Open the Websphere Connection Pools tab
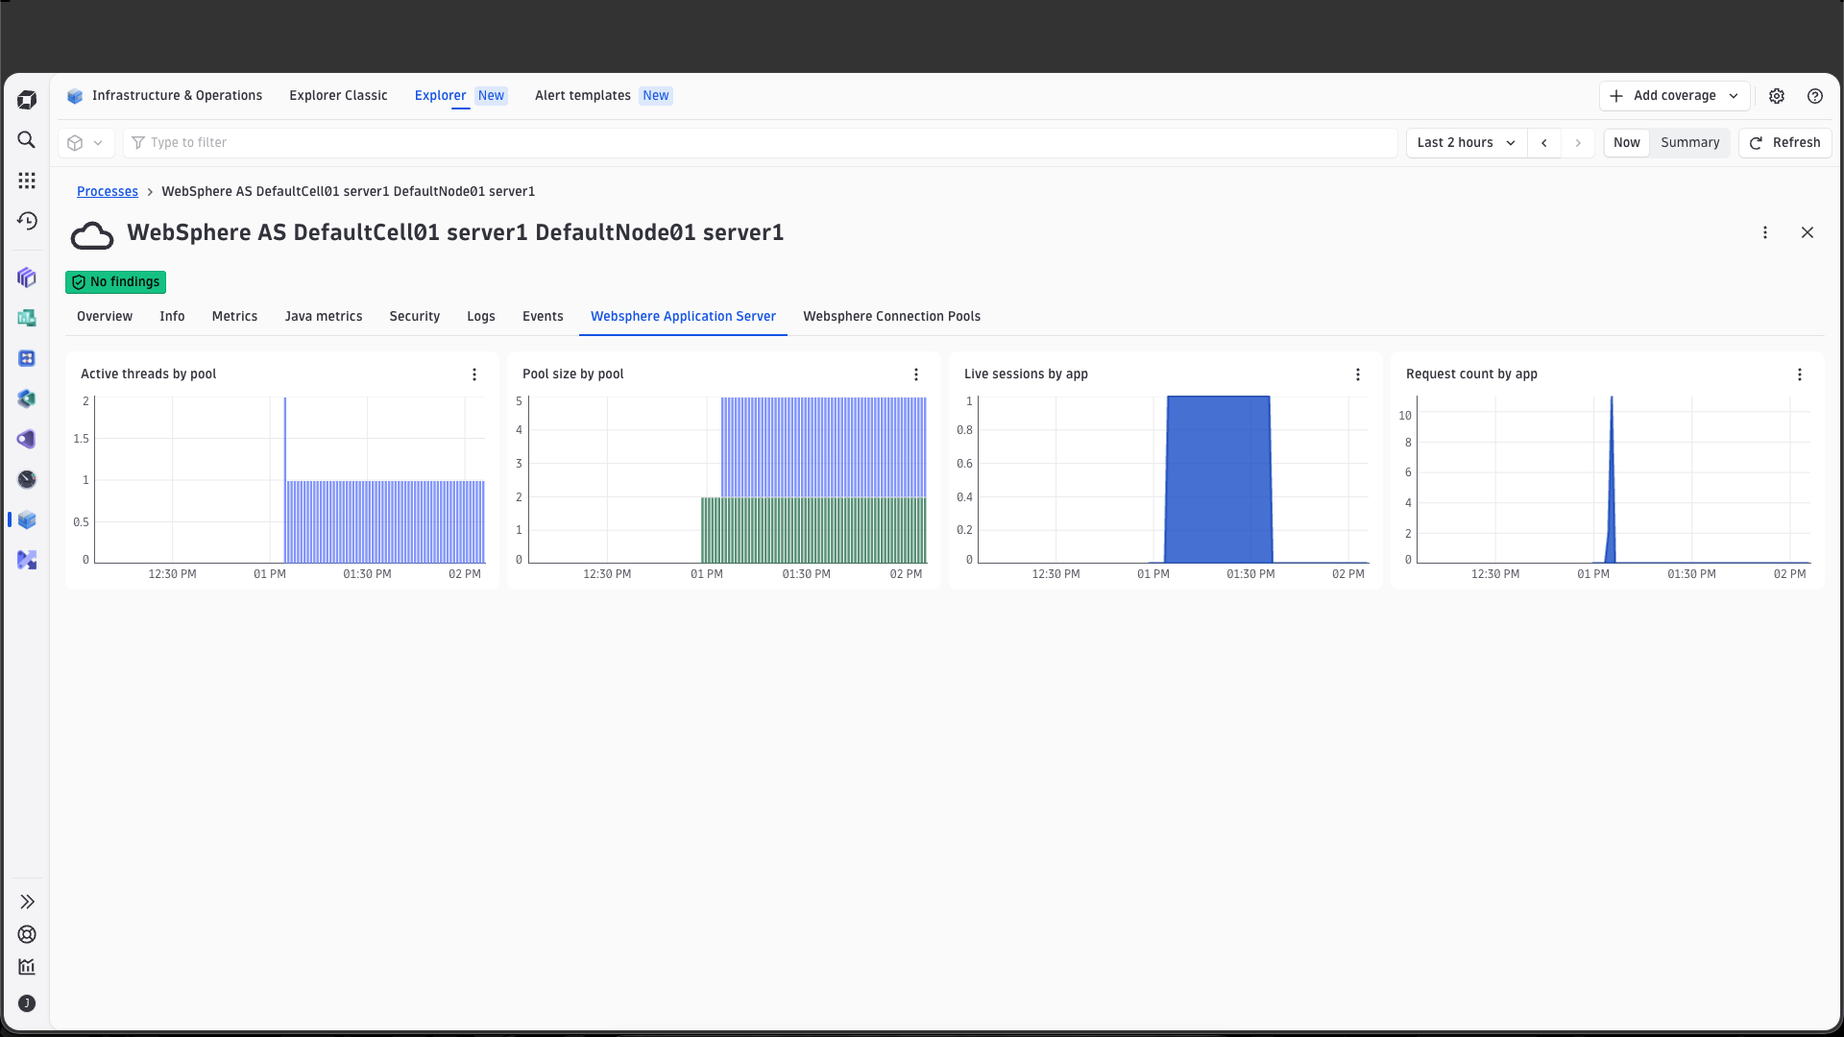The width and height of the screenshot is (1844, 1037). [892, 317]
